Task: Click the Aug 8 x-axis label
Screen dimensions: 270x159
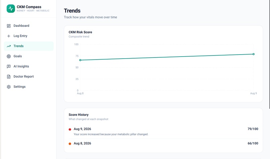Action: (80, 93)
